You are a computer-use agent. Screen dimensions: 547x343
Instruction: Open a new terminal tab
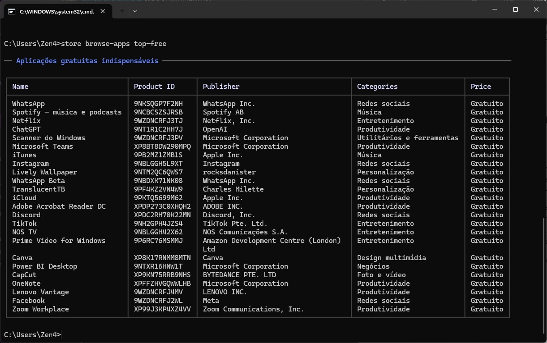[122, 11]
